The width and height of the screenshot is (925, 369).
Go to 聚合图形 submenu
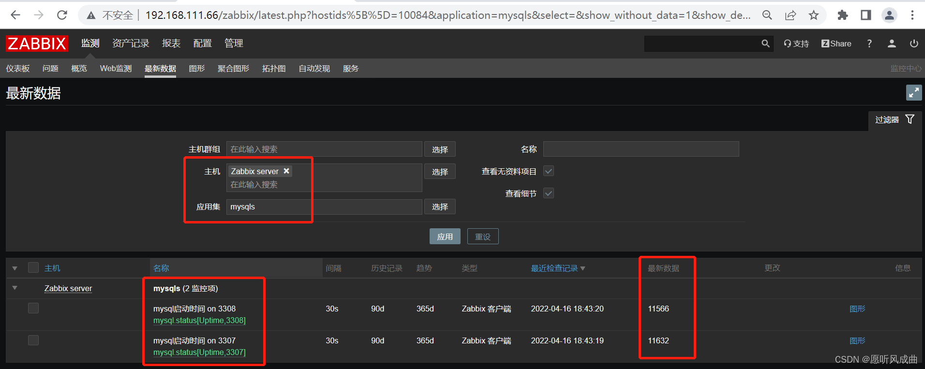(x=233, y=69)
